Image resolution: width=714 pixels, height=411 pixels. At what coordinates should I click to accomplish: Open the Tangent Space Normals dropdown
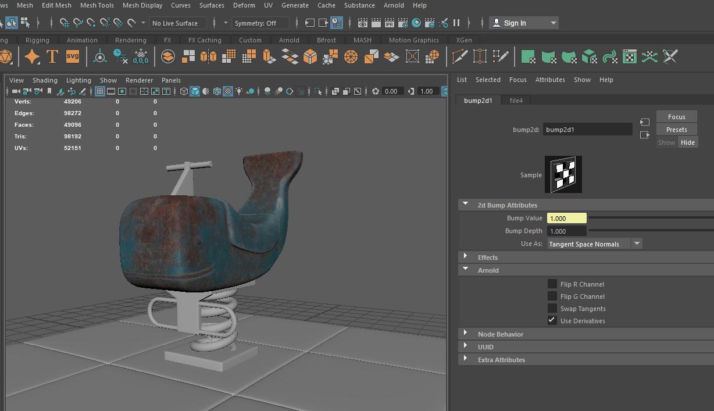coord(636,243)
